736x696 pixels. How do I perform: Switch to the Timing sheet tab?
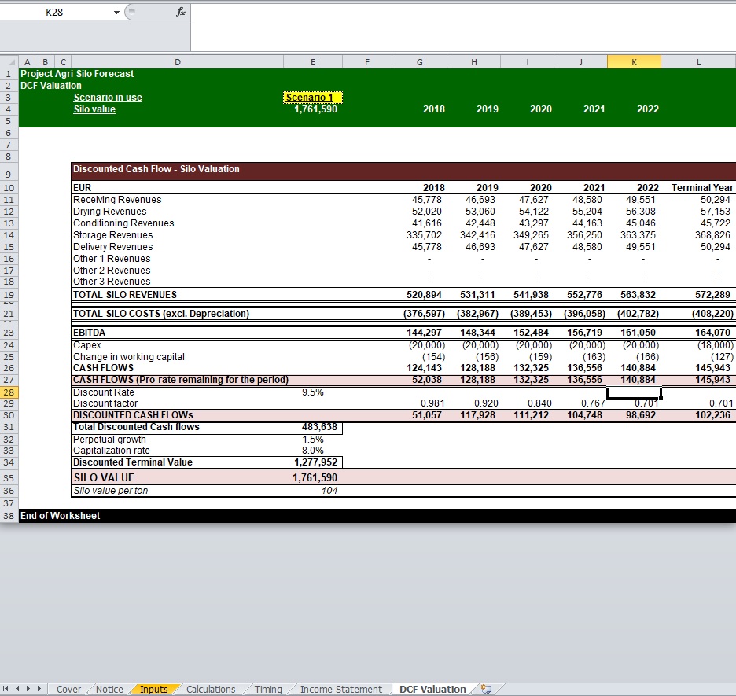click(x=268, y=689)
